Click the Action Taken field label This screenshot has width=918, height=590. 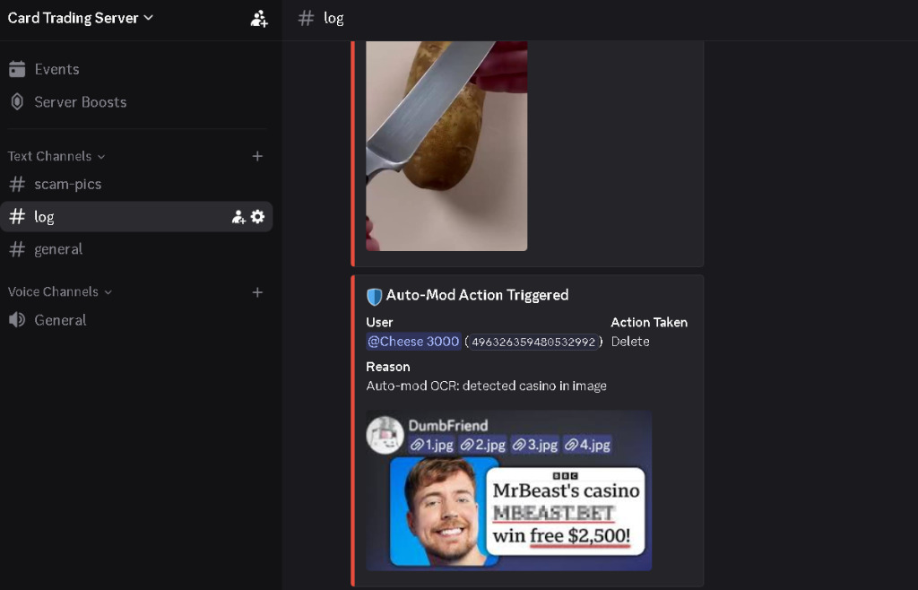pos(649,323)
